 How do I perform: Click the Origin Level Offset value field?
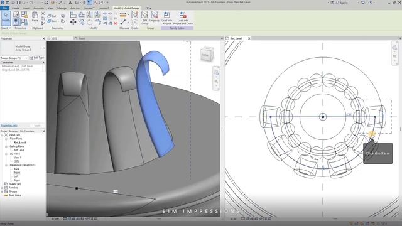(x=33, y=70)
